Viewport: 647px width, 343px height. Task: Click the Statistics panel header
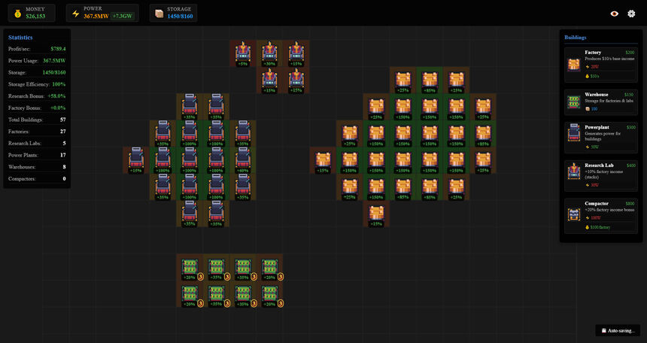(x=20, y=37)
